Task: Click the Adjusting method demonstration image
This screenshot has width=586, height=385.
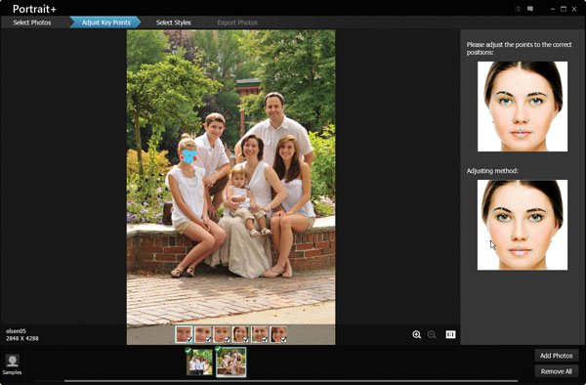Action: (523, 225)
